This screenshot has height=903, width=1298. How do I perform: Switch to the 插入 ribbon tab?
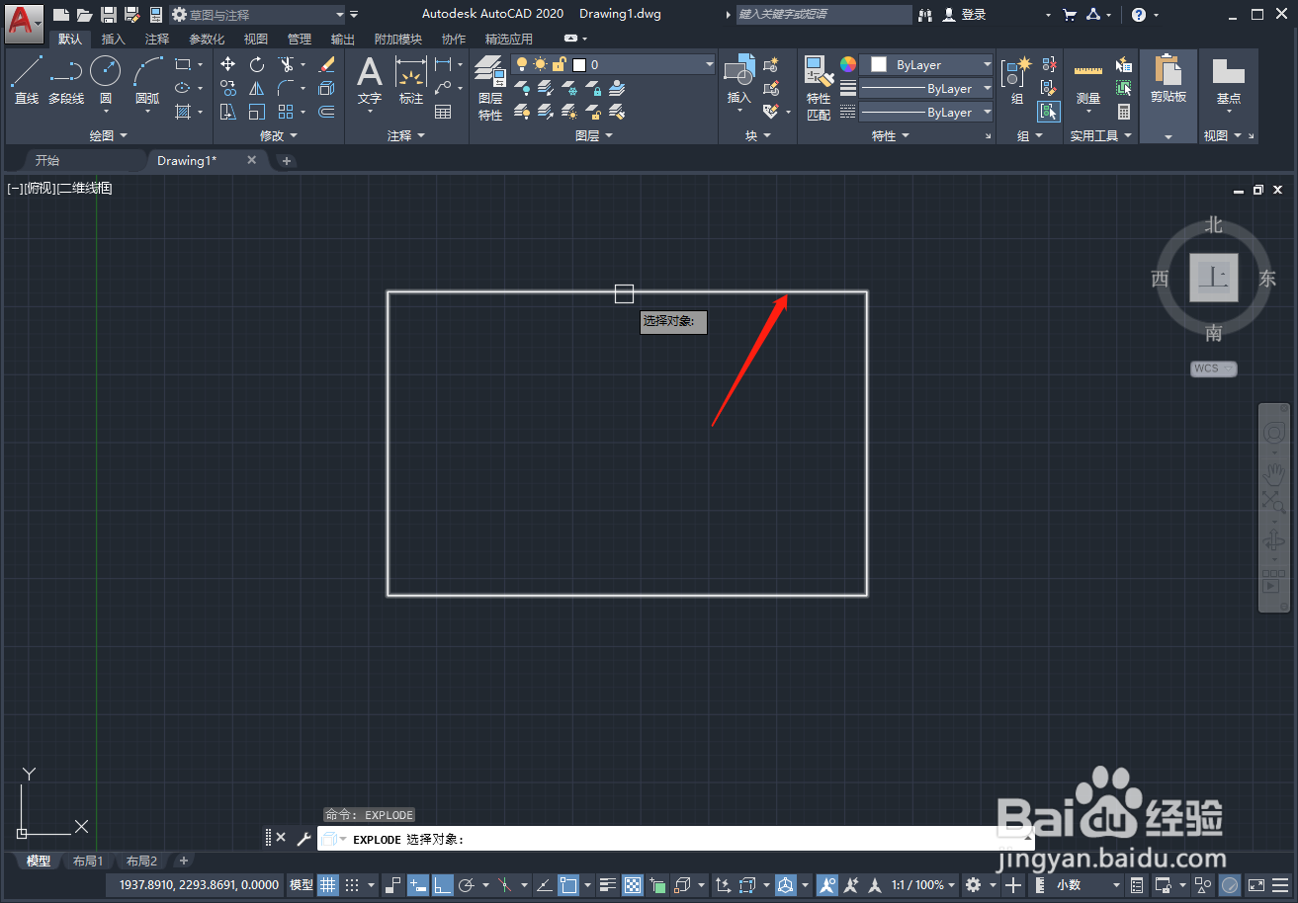click(114, 39)
